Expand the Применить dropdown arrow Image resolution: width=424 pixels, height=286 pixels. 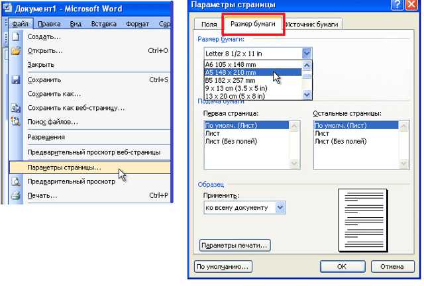[x=280, y=207]
